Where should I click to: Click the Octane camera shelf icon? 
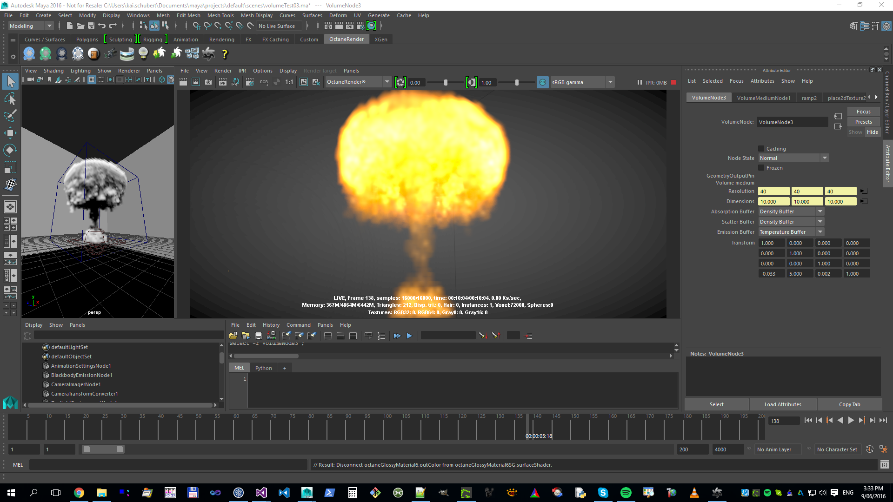110,54
